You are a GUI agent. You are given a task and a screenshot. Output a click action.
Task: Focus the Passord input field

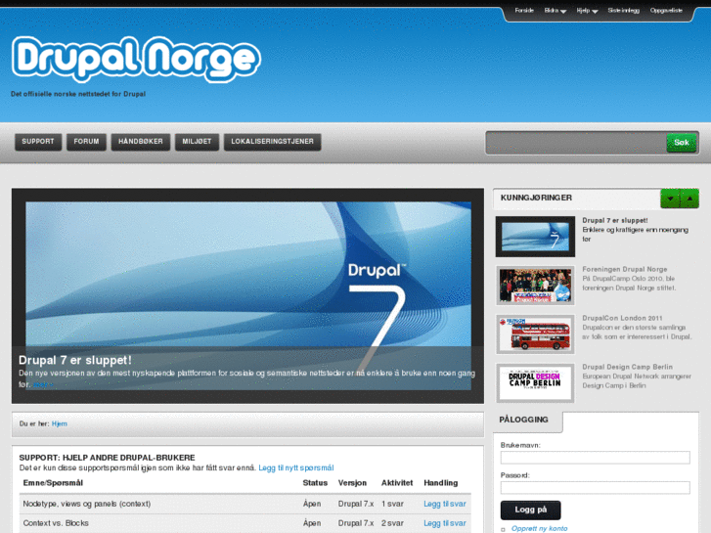tap(595, 488)
